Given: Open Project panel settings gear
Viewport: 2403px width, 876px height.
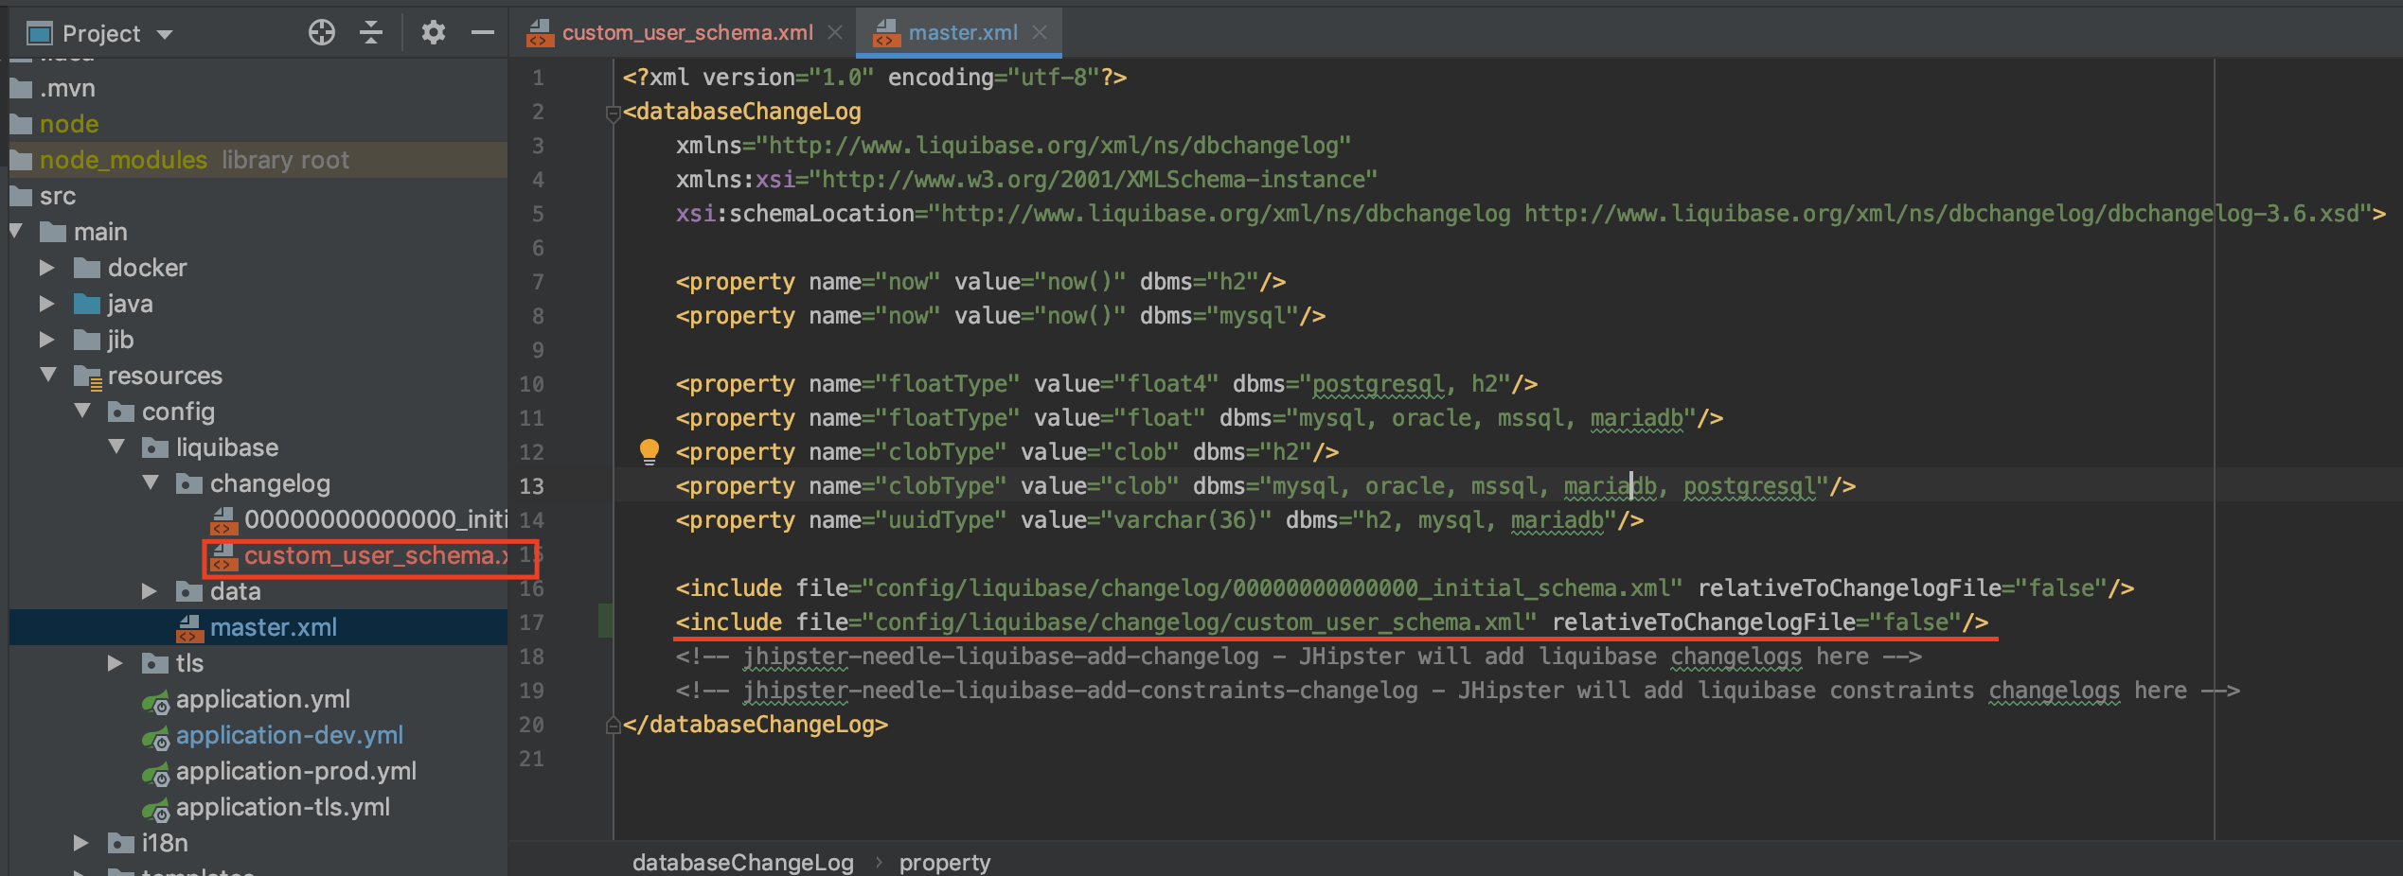Looking at the screenshot, I should click(x=433, y=33).
